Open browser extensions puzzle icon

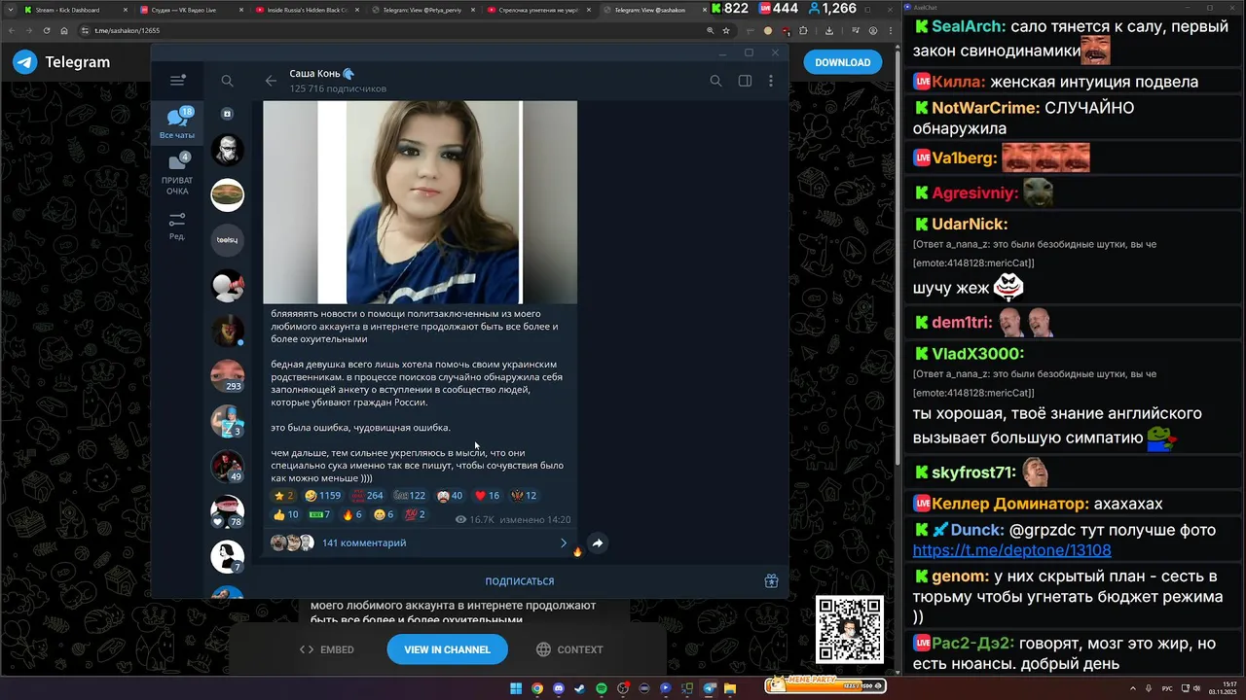coord(803,30)
